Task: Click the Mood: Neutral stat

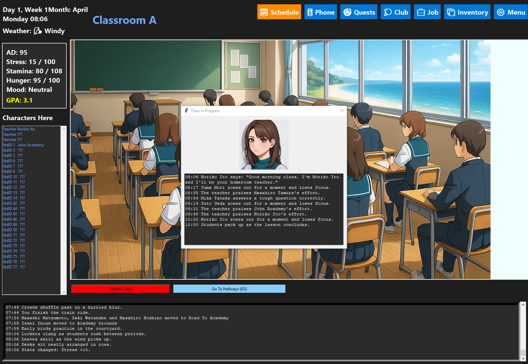Action: (29, 90)
